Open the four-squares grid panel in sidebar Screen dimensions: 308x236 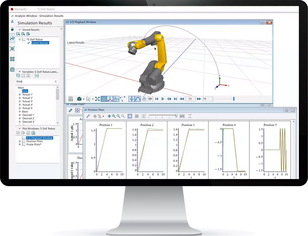click(x=12, y=59)
